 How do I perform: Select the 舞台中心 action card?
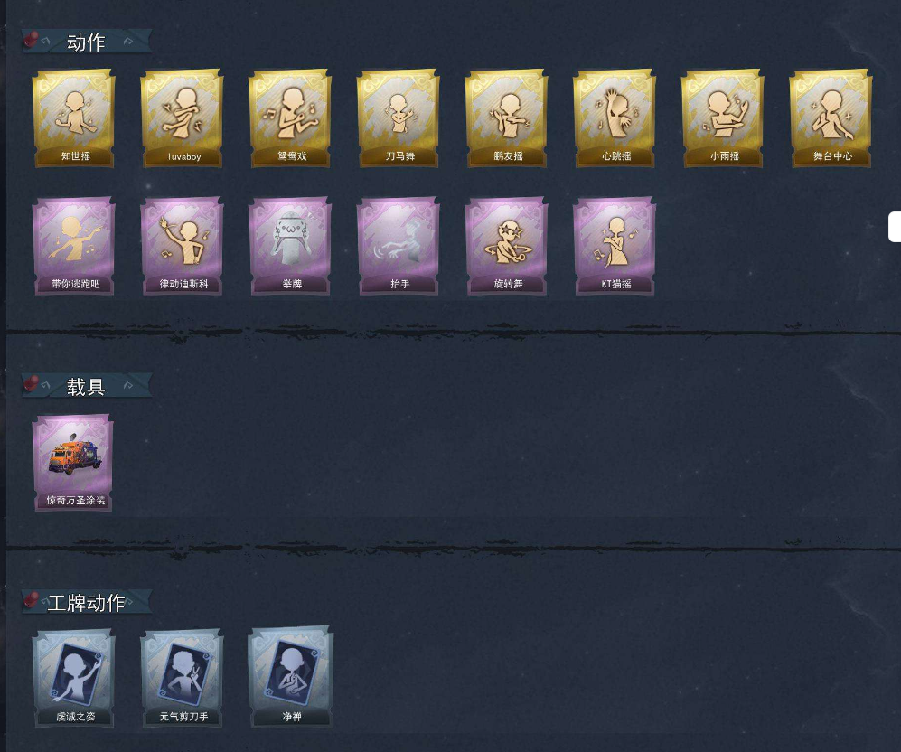831,118
